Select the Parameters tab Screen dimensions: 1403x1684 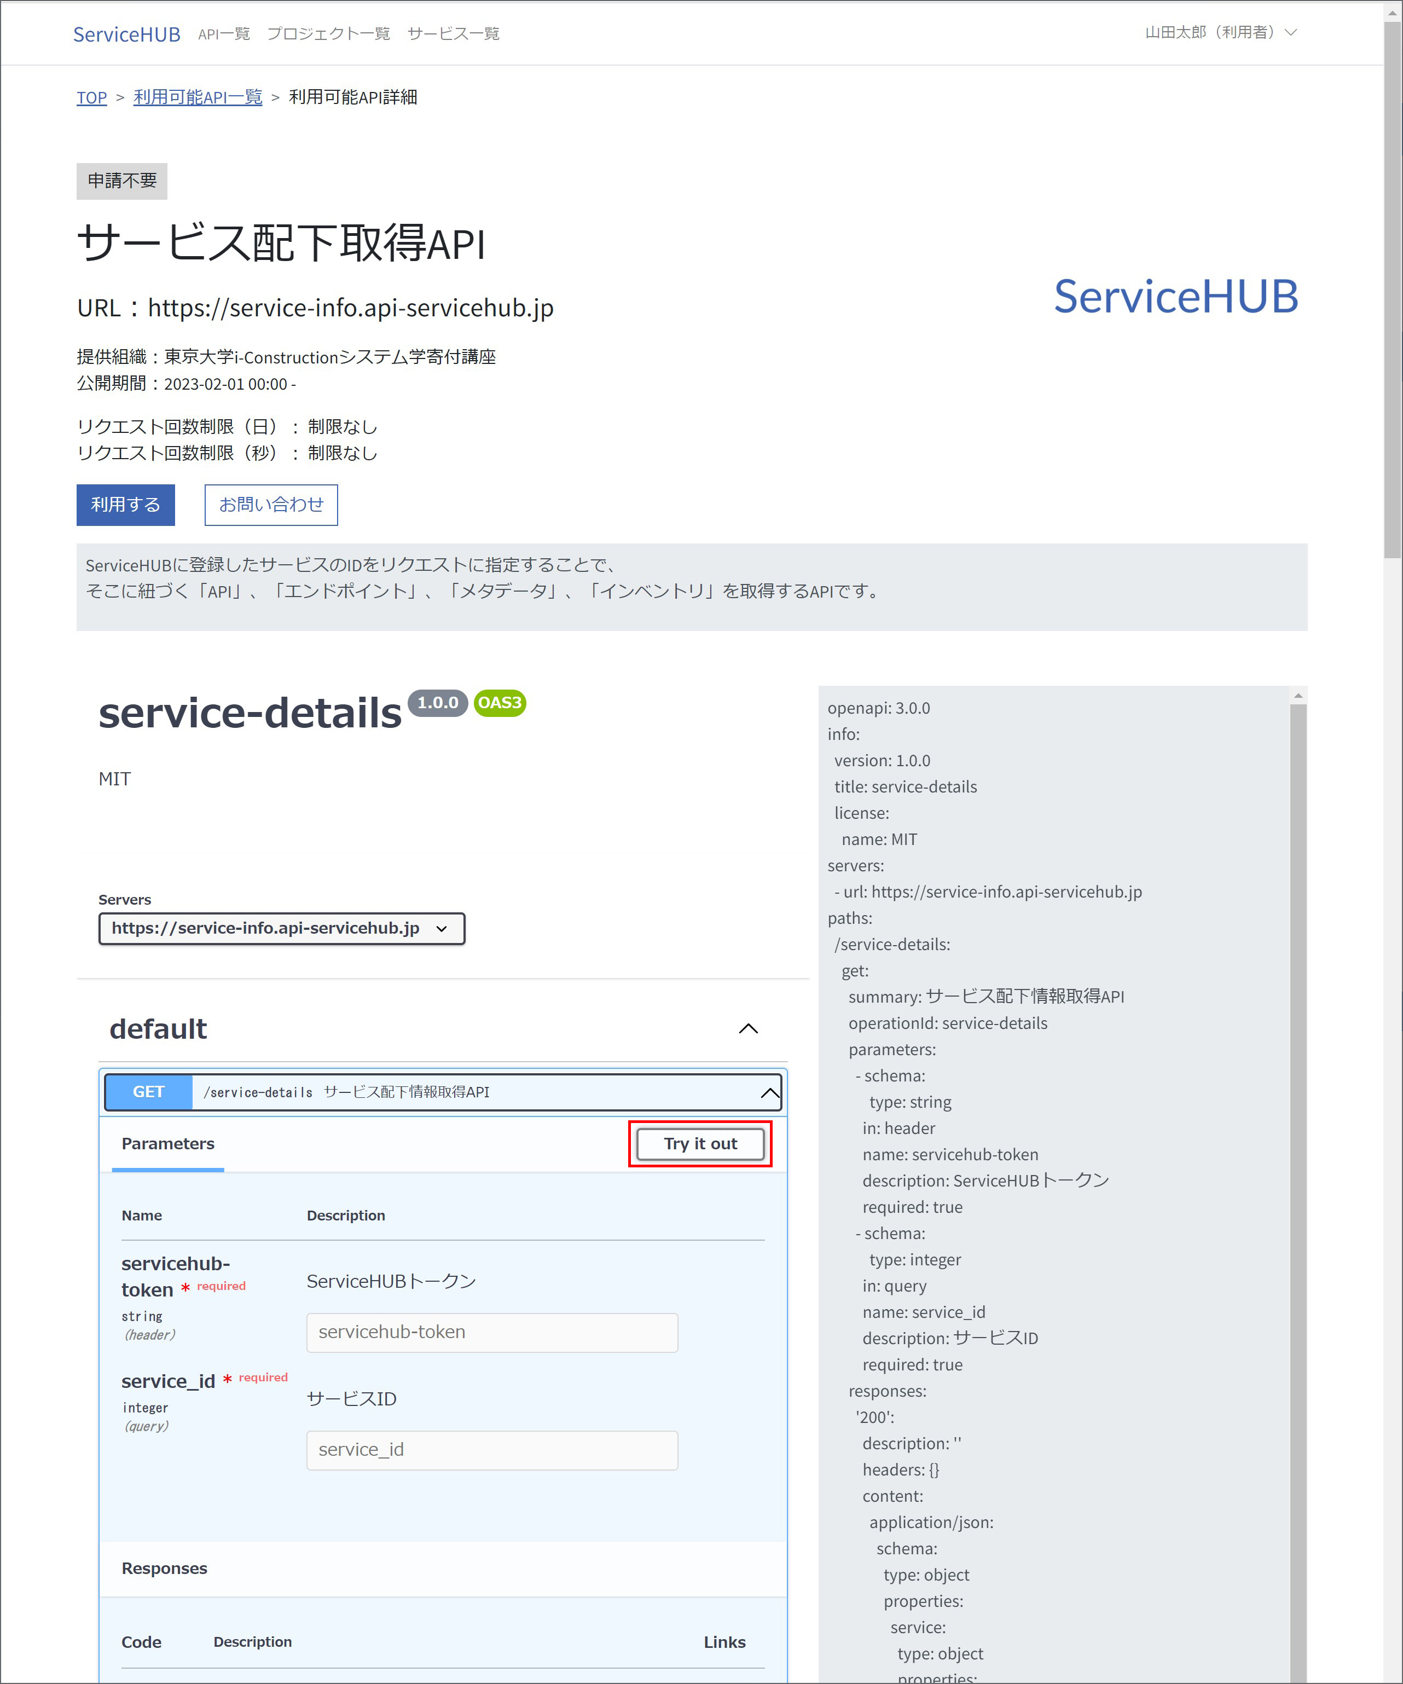point(167,1143)
